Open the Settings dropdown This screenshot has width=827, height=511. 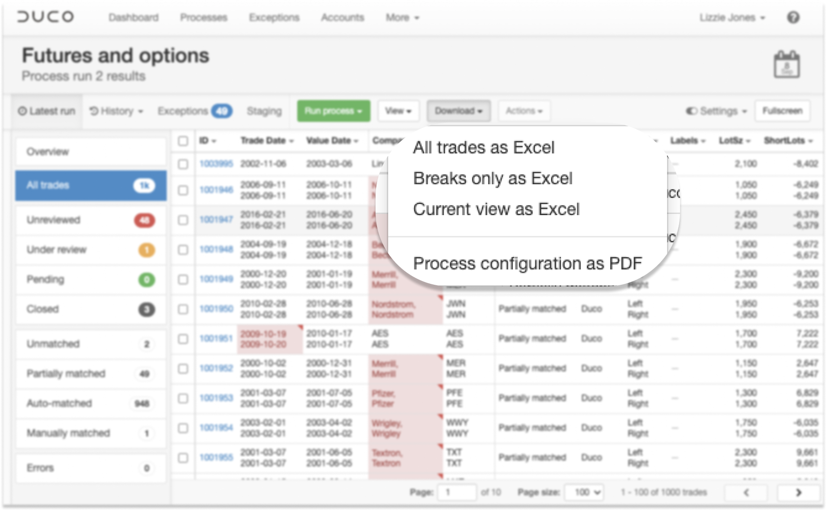716,111
